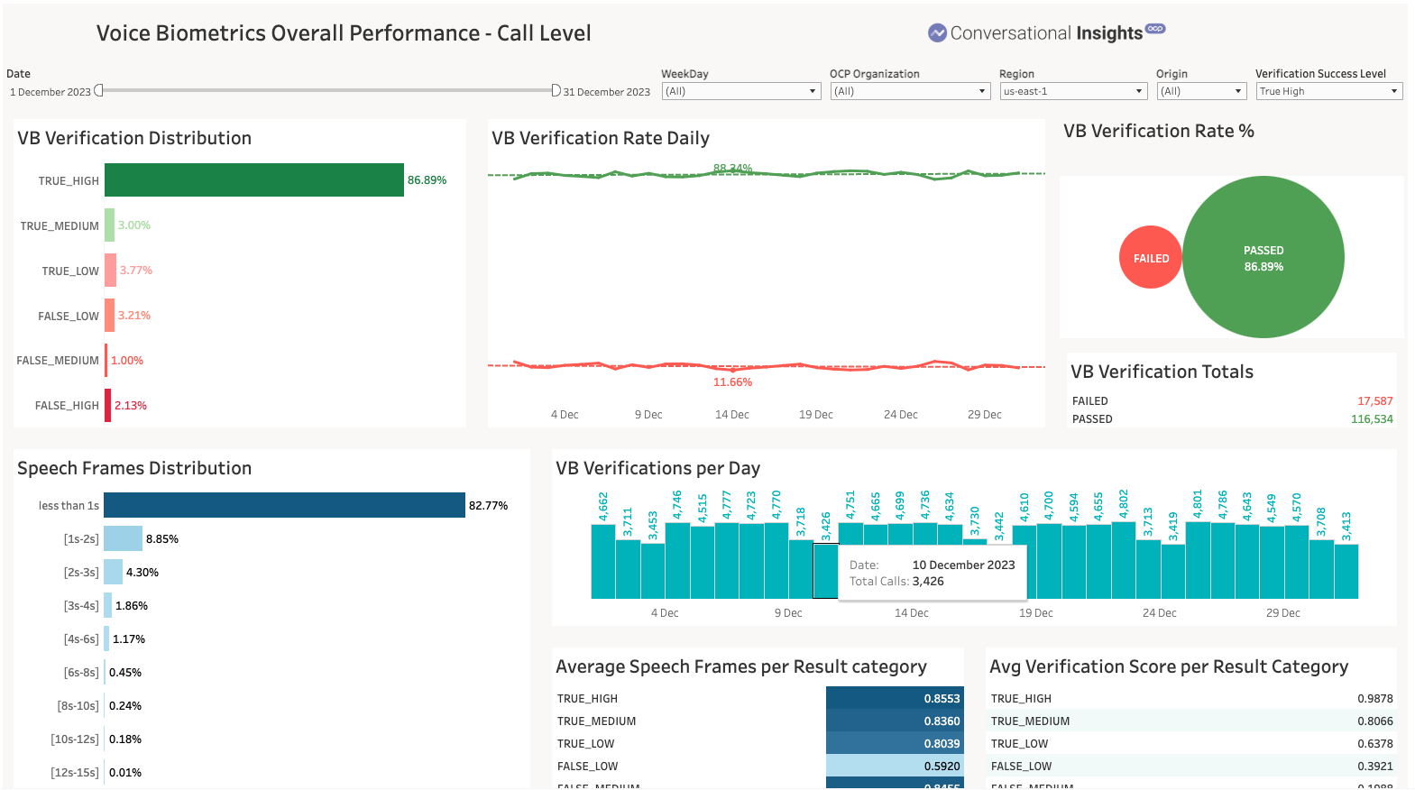
Task: Select the 'less than 1s' speech frames bar
Action: pos(284,505)
